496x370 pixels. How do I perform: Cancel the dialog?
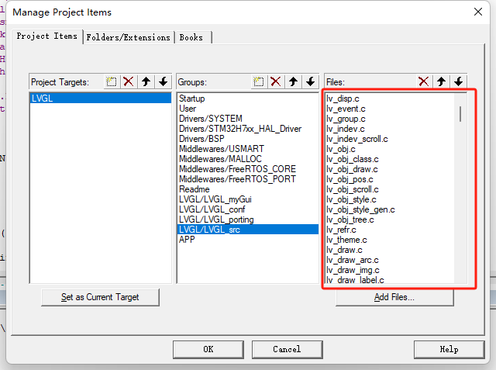click(288, 349)
